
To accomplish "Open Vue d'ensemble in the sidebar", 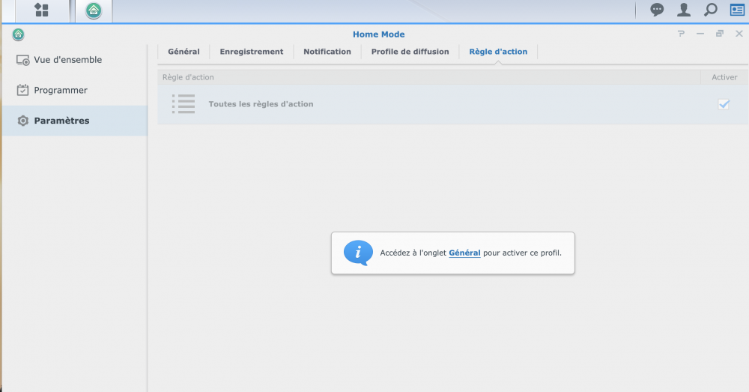I will point(67,60).
